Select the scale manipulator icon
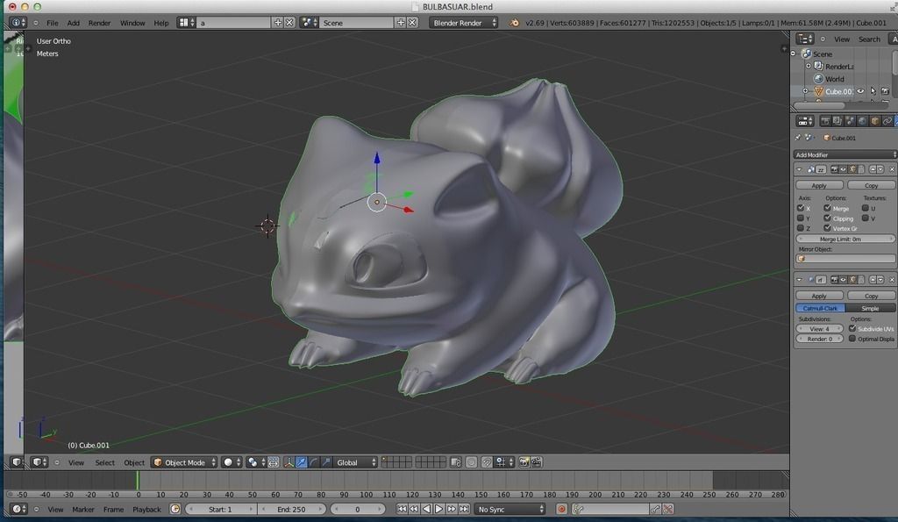Viewport: 898px width, 522px height. click(x=326, y=462)
